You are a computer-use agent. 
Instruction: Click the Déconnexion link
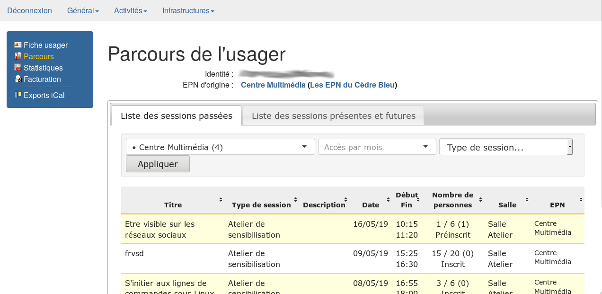(x=29, y=10)
